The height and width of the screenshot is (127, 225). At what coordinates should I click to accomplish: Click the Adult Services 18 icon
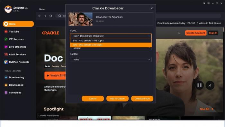[x=6, y=54]
